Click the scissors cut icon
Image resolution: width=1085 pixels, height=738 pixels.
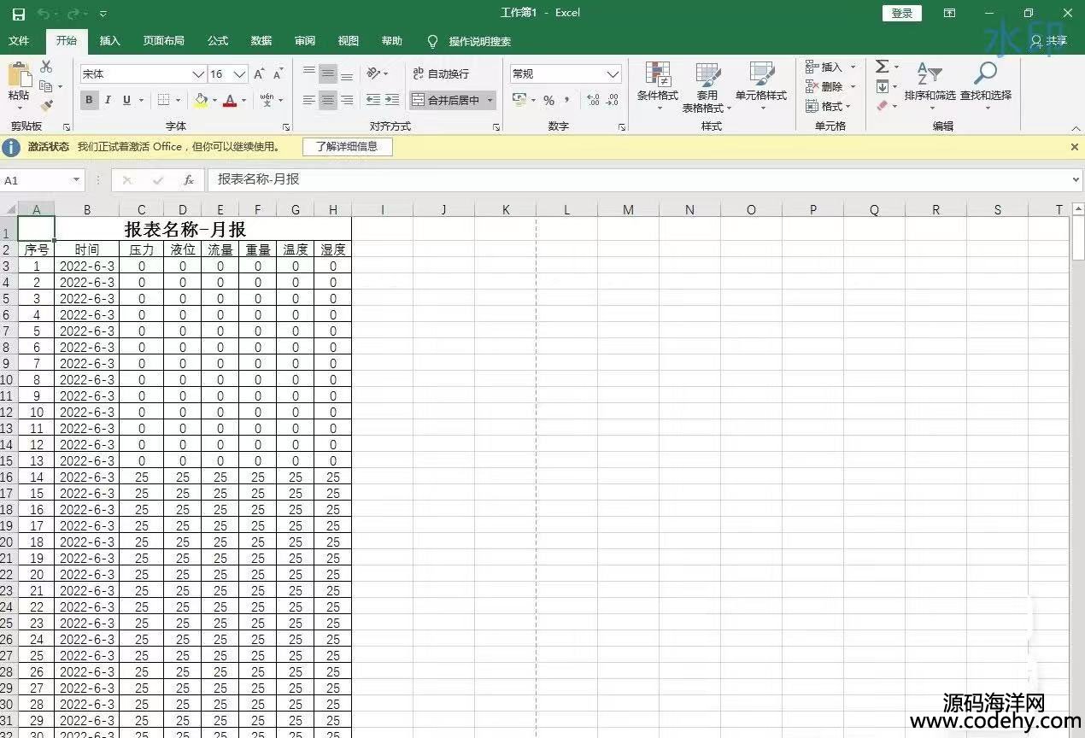tap(46, 67)
